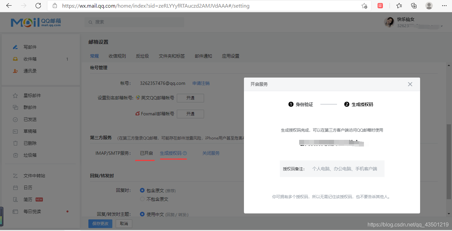Screen dimensions: 452x231
Task: Click 取消 button
Action: tap(124, 224)
